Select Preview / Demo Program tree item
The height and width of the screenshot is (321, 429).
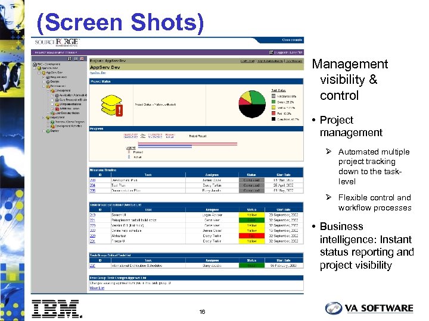pyautogui.click(x=70, y=122)
